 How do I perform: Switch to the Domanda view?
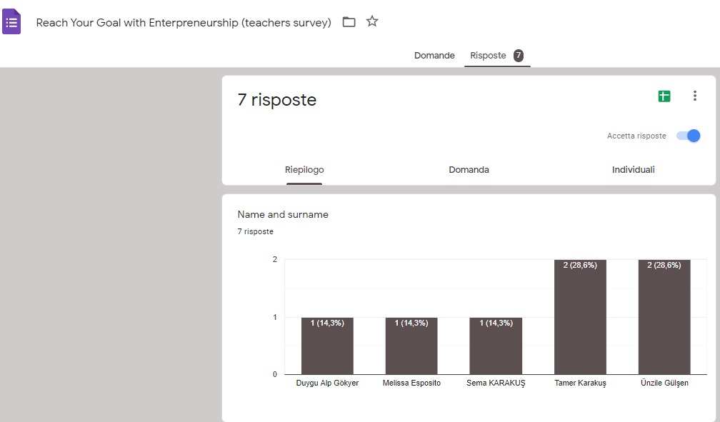pyautogui.click(x=469, y=170)
